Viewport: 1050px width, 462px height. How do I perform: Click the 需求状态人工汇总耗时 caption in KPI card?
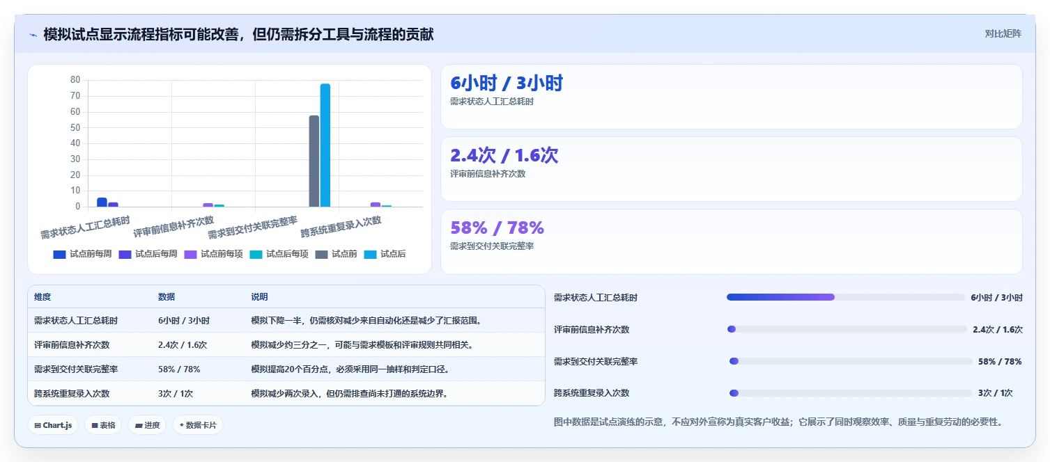coord(492,102)
